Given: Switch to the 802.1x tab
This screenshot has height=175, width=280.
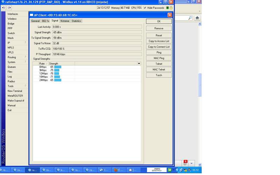Looking at the screenshot, I should click(x=45, y=21).
